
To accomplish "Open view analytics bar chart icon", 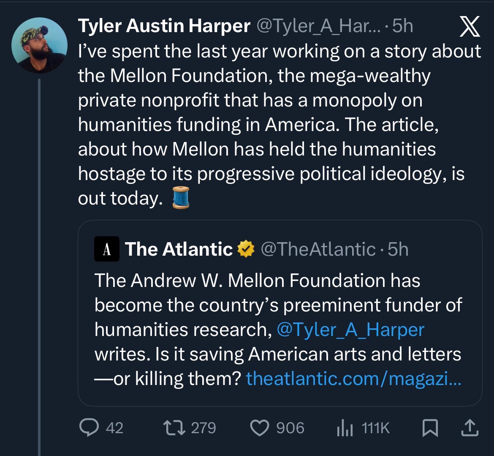I will point(345,428).
